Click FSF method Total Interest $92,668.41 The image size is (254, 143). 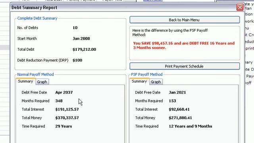coord(179,109)
